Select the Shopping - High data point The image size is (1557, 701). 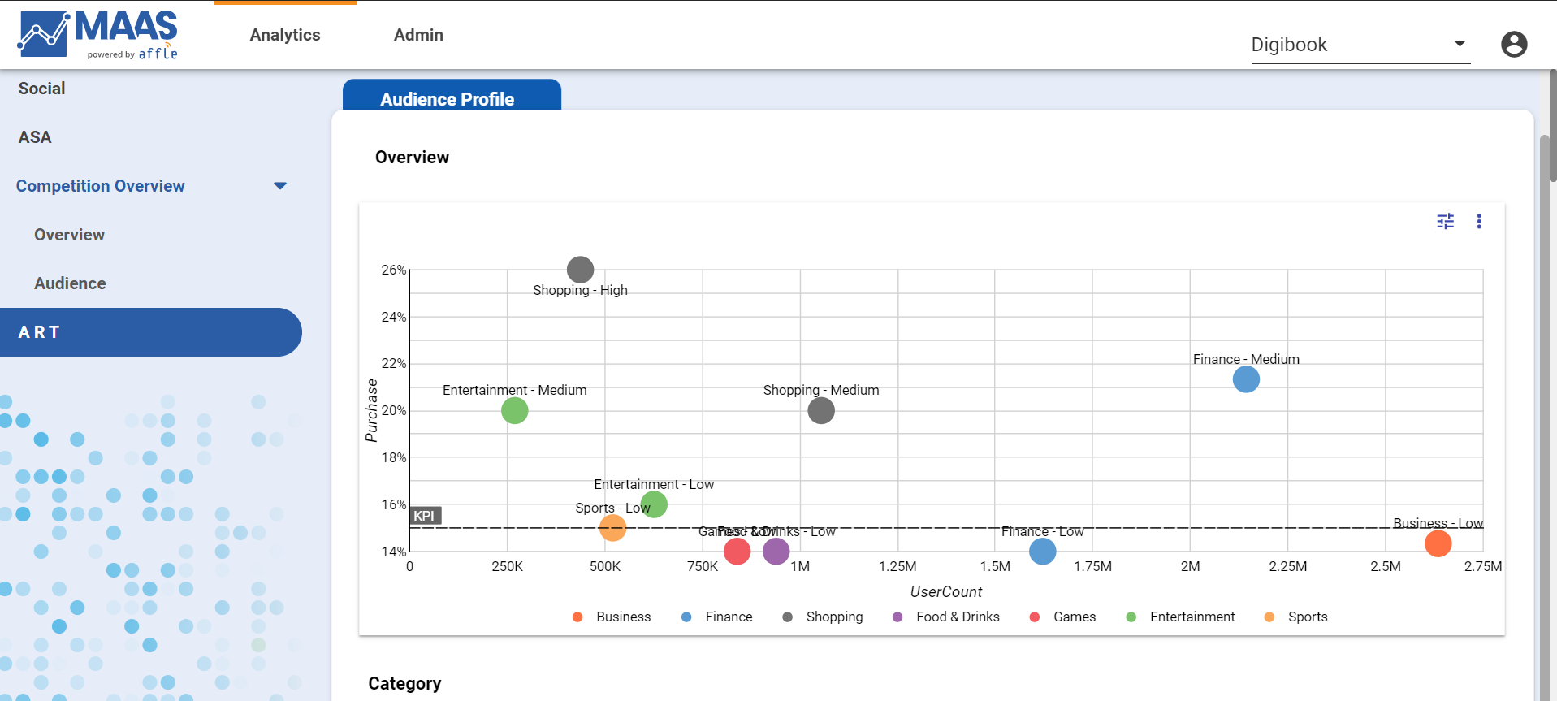pos(580,269)
